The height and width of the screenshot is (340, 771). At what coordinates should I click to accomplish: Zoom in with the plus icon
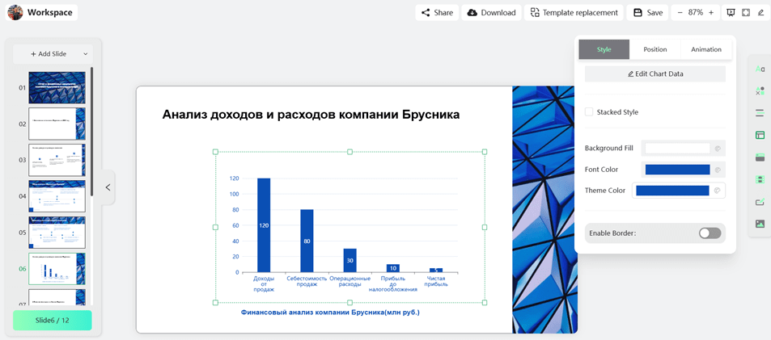pos(711,13)
